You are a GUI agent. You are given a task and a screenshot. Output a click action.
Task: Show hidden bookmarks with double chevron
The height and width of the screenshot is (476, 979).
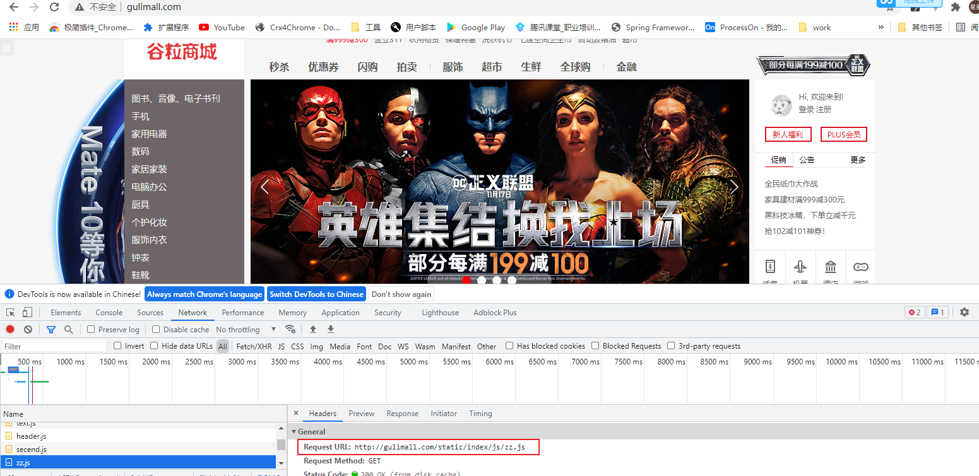pos(881,27)
